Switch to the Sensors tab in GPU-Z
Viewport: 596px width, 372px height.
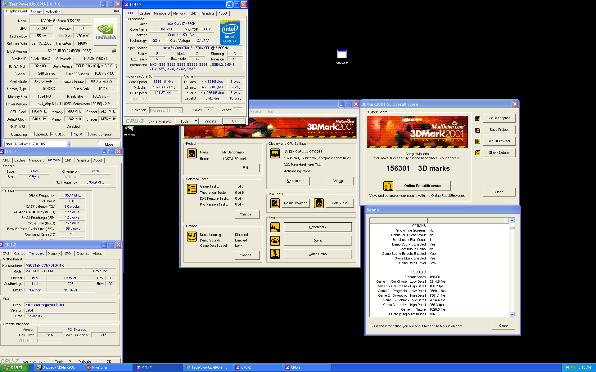coord(36,12)
